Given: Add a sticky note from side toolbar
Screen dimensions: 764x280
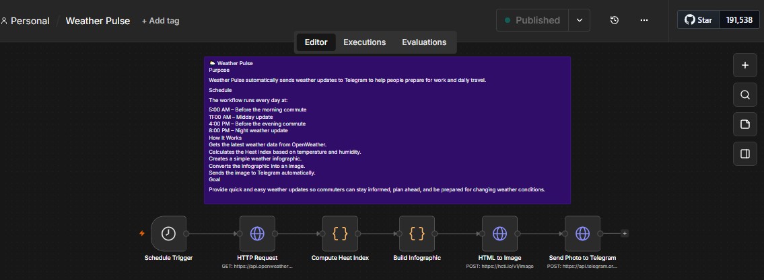Looking at the screenshot, I should (745, 124).
